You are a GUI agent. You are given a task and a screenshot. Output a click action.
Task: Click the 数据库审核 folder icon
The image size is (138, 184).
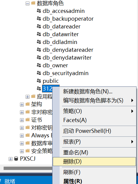(28, 143)
